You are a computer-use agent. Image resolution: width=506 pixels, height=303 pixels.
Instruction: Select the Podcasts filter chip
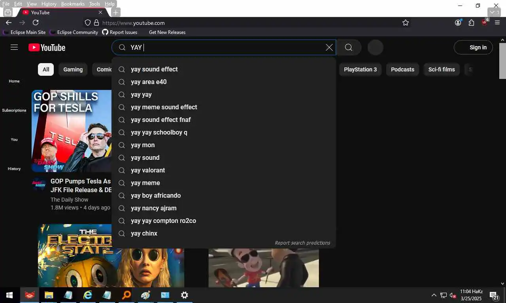click(402, 69)
